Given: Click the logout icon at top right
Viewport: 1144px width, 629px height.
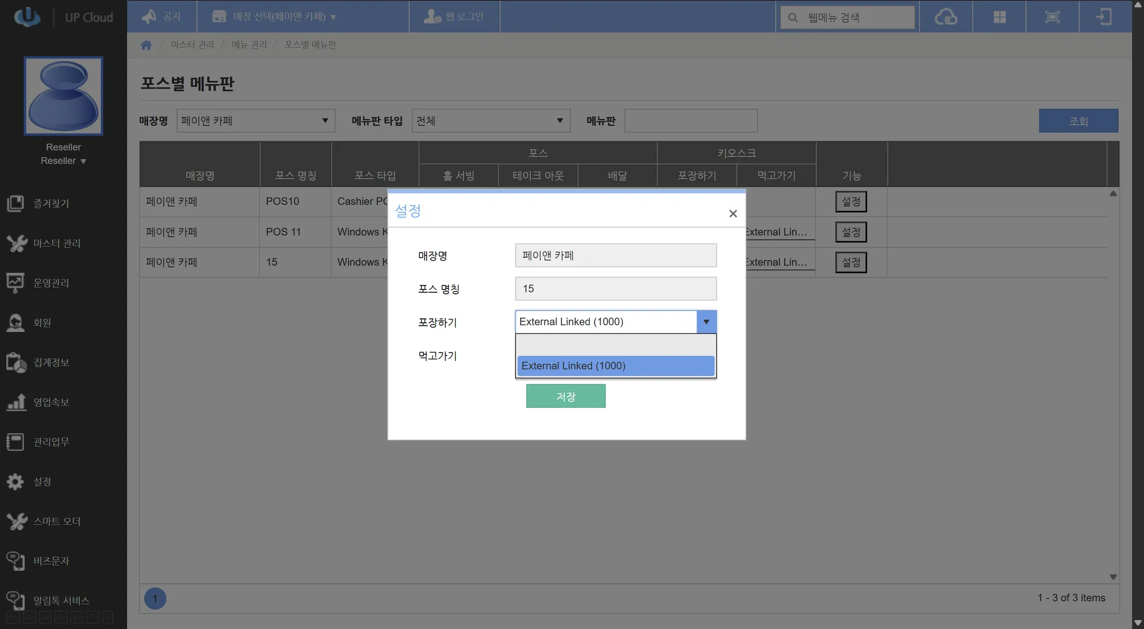Looking at the screenshot, I should 1104,17.
